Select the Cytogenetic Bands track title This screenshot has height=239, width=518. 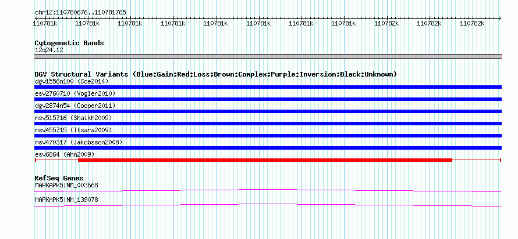pos(69,43)
